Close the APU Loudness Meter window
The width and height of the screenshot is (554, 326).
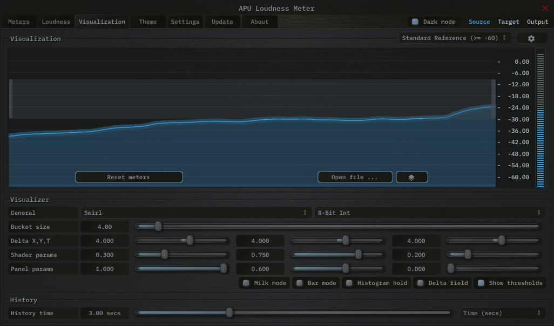[545, 8]
